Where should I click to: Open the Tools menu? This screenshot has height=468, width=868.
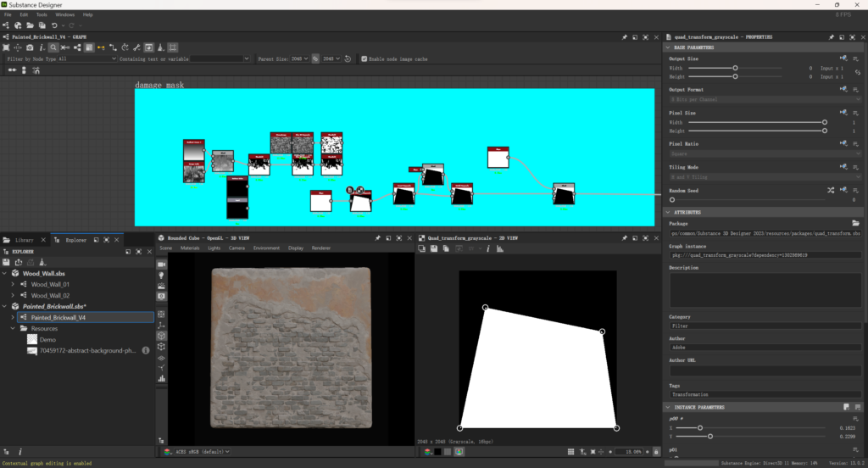[x=42, y=14]
